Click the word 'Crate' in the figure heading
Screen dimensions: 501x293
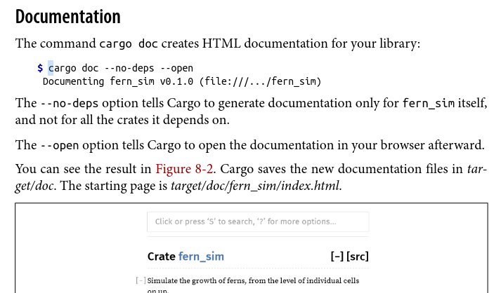[x=161, y=257]
